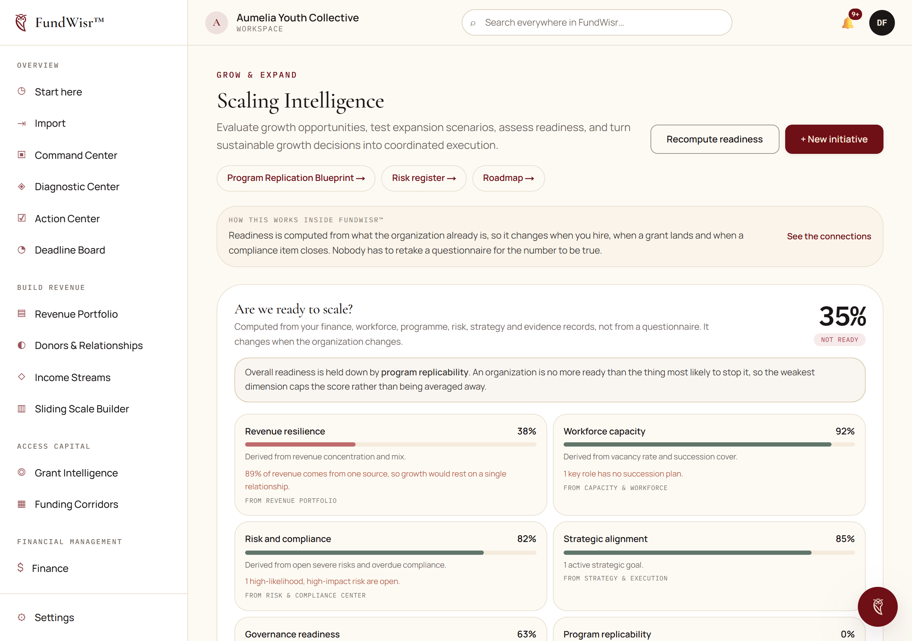This screenshot has width=912, height=641.
Task: Open the Risk register link
Action: click(x=424, y=178)
